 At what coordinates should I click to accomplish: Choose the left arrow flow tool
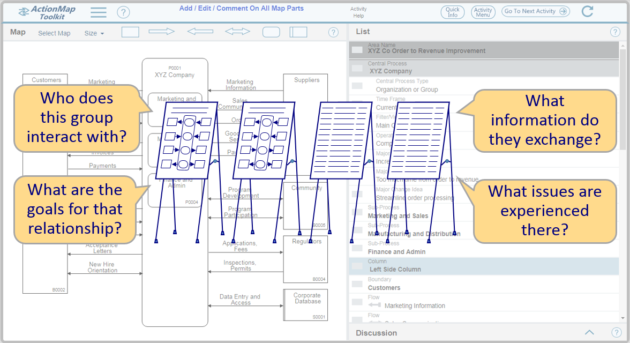(x=200, y=32)
